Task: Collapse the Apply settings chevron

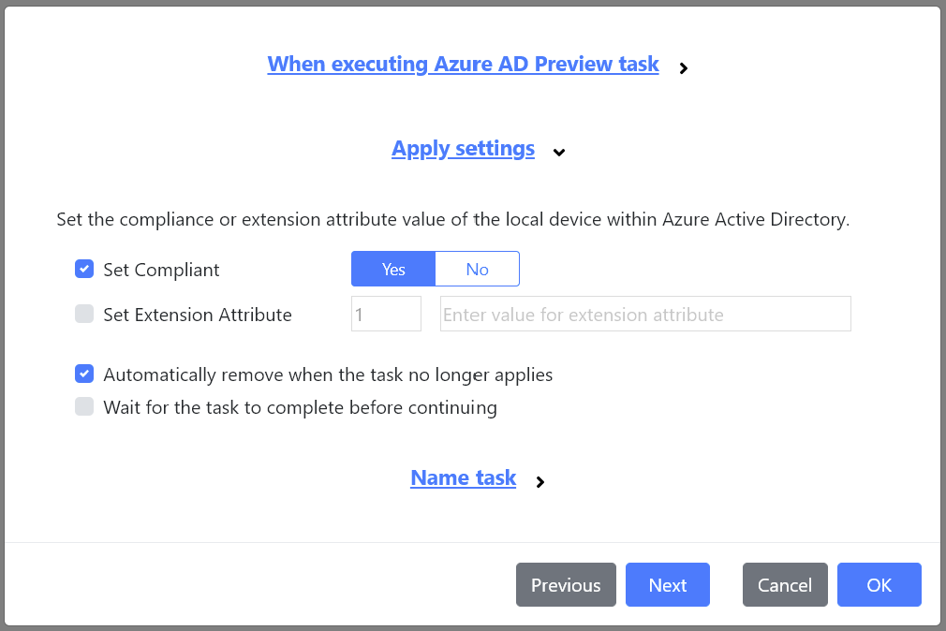Action: [559, 152]
